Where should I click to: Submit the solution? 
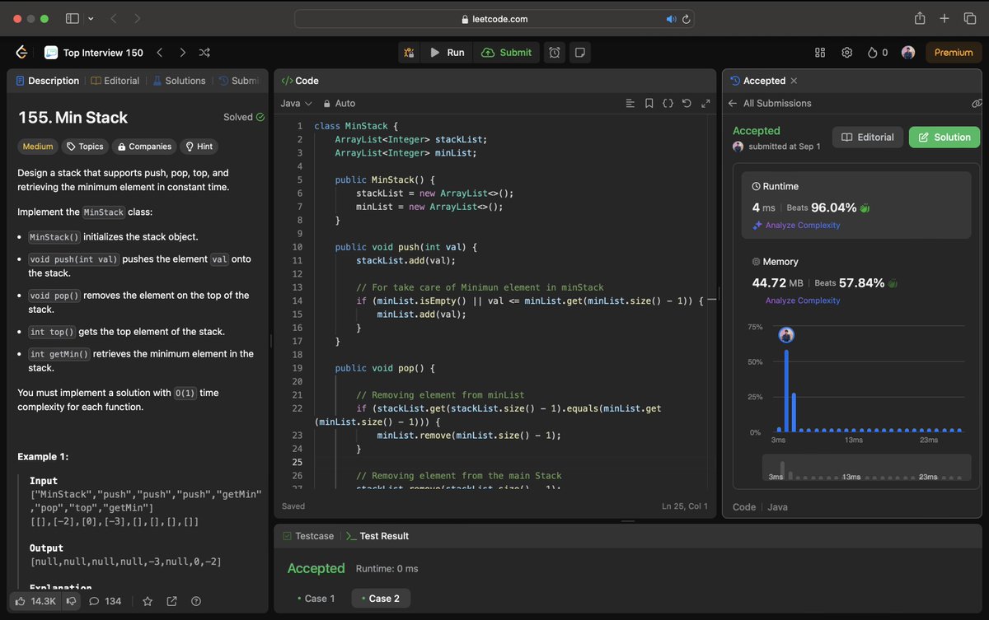coord(507,52)
